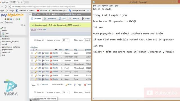The image size is (180, 101).
Task: Click information_schema database in tree
Action: click(10, 42)
